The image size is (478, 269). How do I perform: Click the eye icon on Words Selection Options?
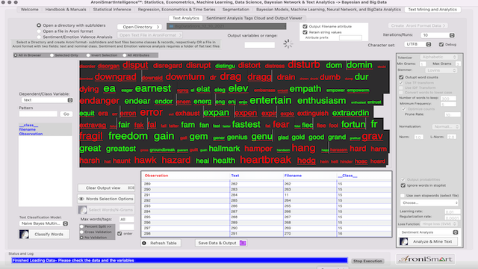[81, 199]
